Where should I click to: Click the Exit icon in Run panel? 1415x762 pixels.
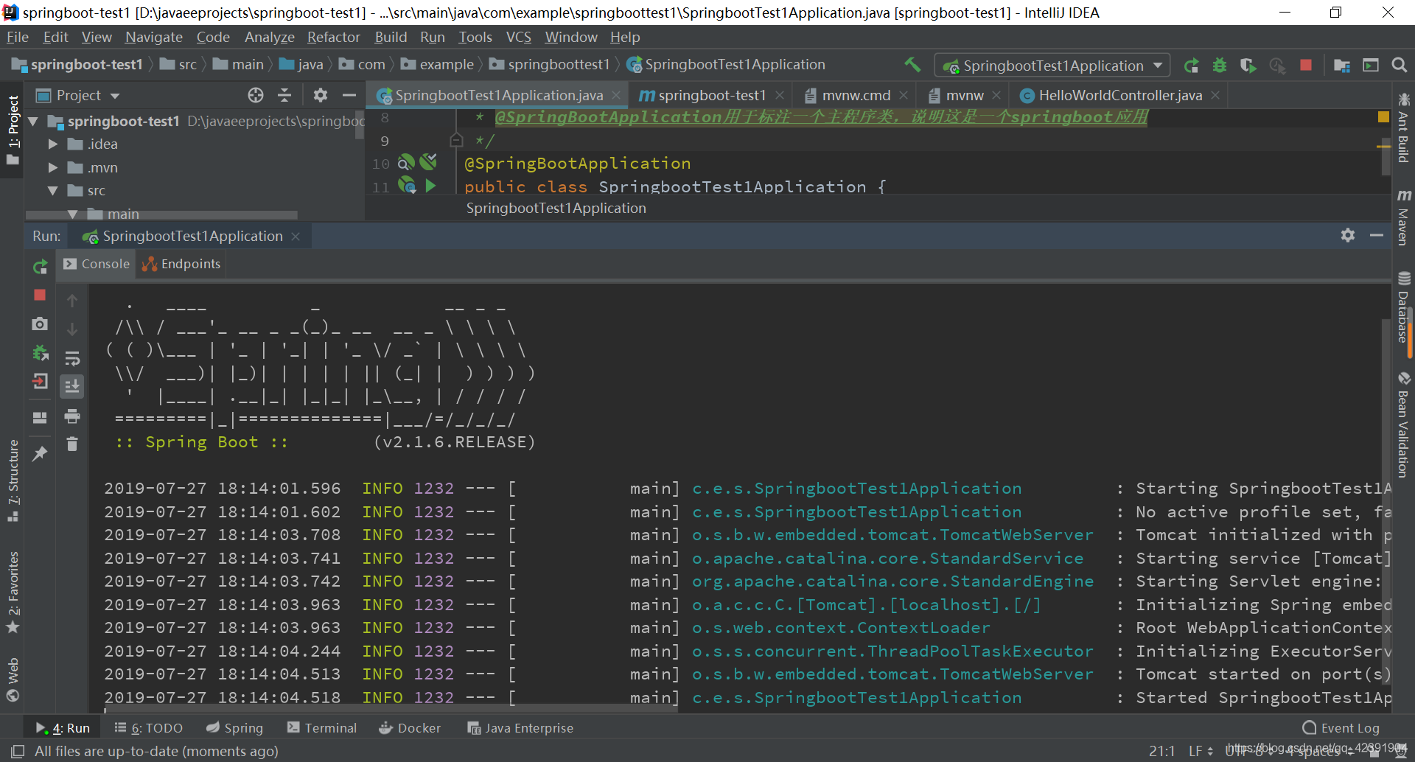tap(40, 381)
